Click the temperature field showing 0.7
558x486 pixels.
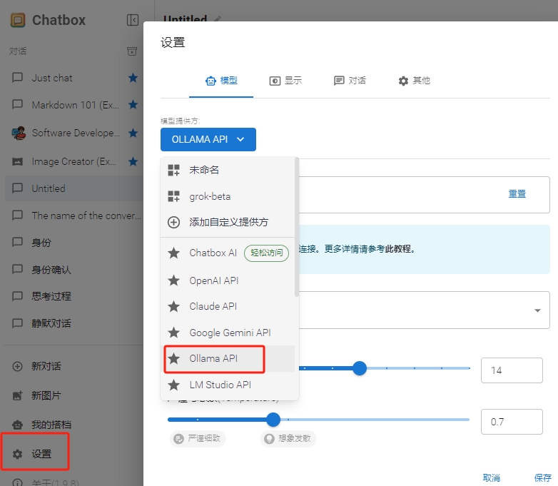pyautogui.click(x=512, y=422)
